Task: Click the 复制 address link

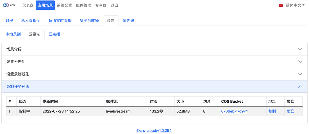Action: click(x=272, y=111)
